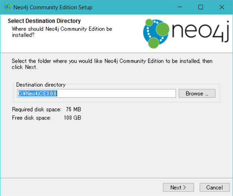This screenshot has height=196, width=233.
Task: Click the Neo4j title bar icon
Action: [8, 7]
